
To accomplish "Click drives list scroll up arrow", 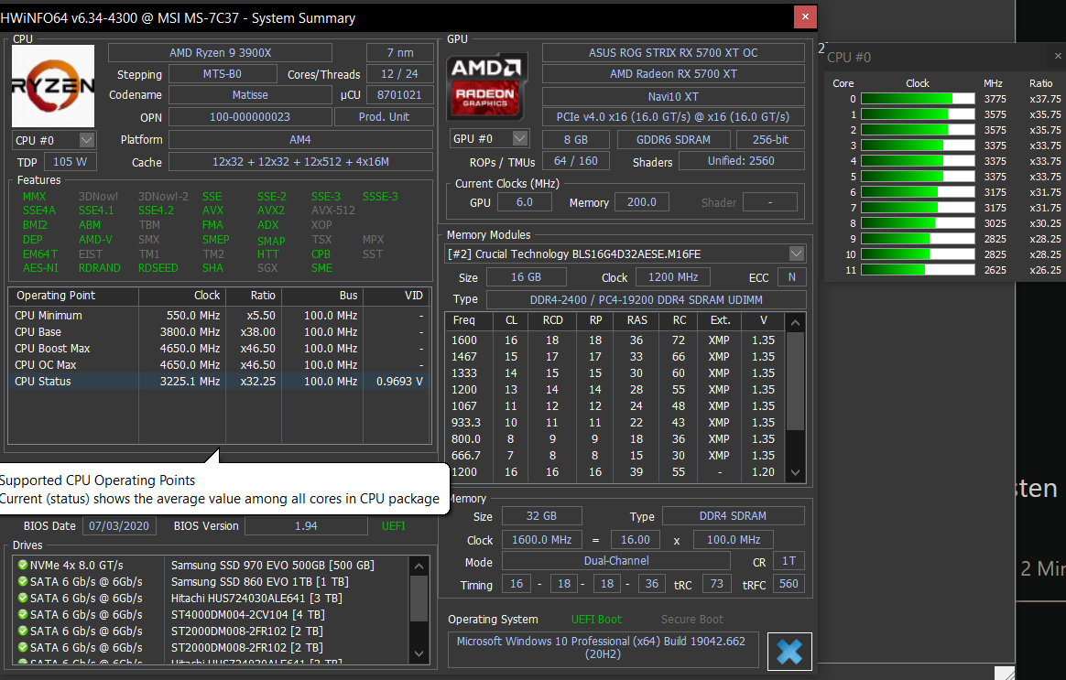I will coord(419,566).
